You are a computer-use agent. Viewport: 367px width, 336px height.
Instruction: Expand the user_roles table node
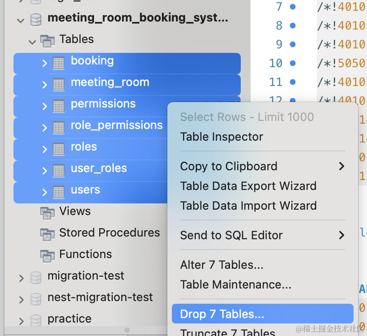pyautogui.click(x=44, y=171)
